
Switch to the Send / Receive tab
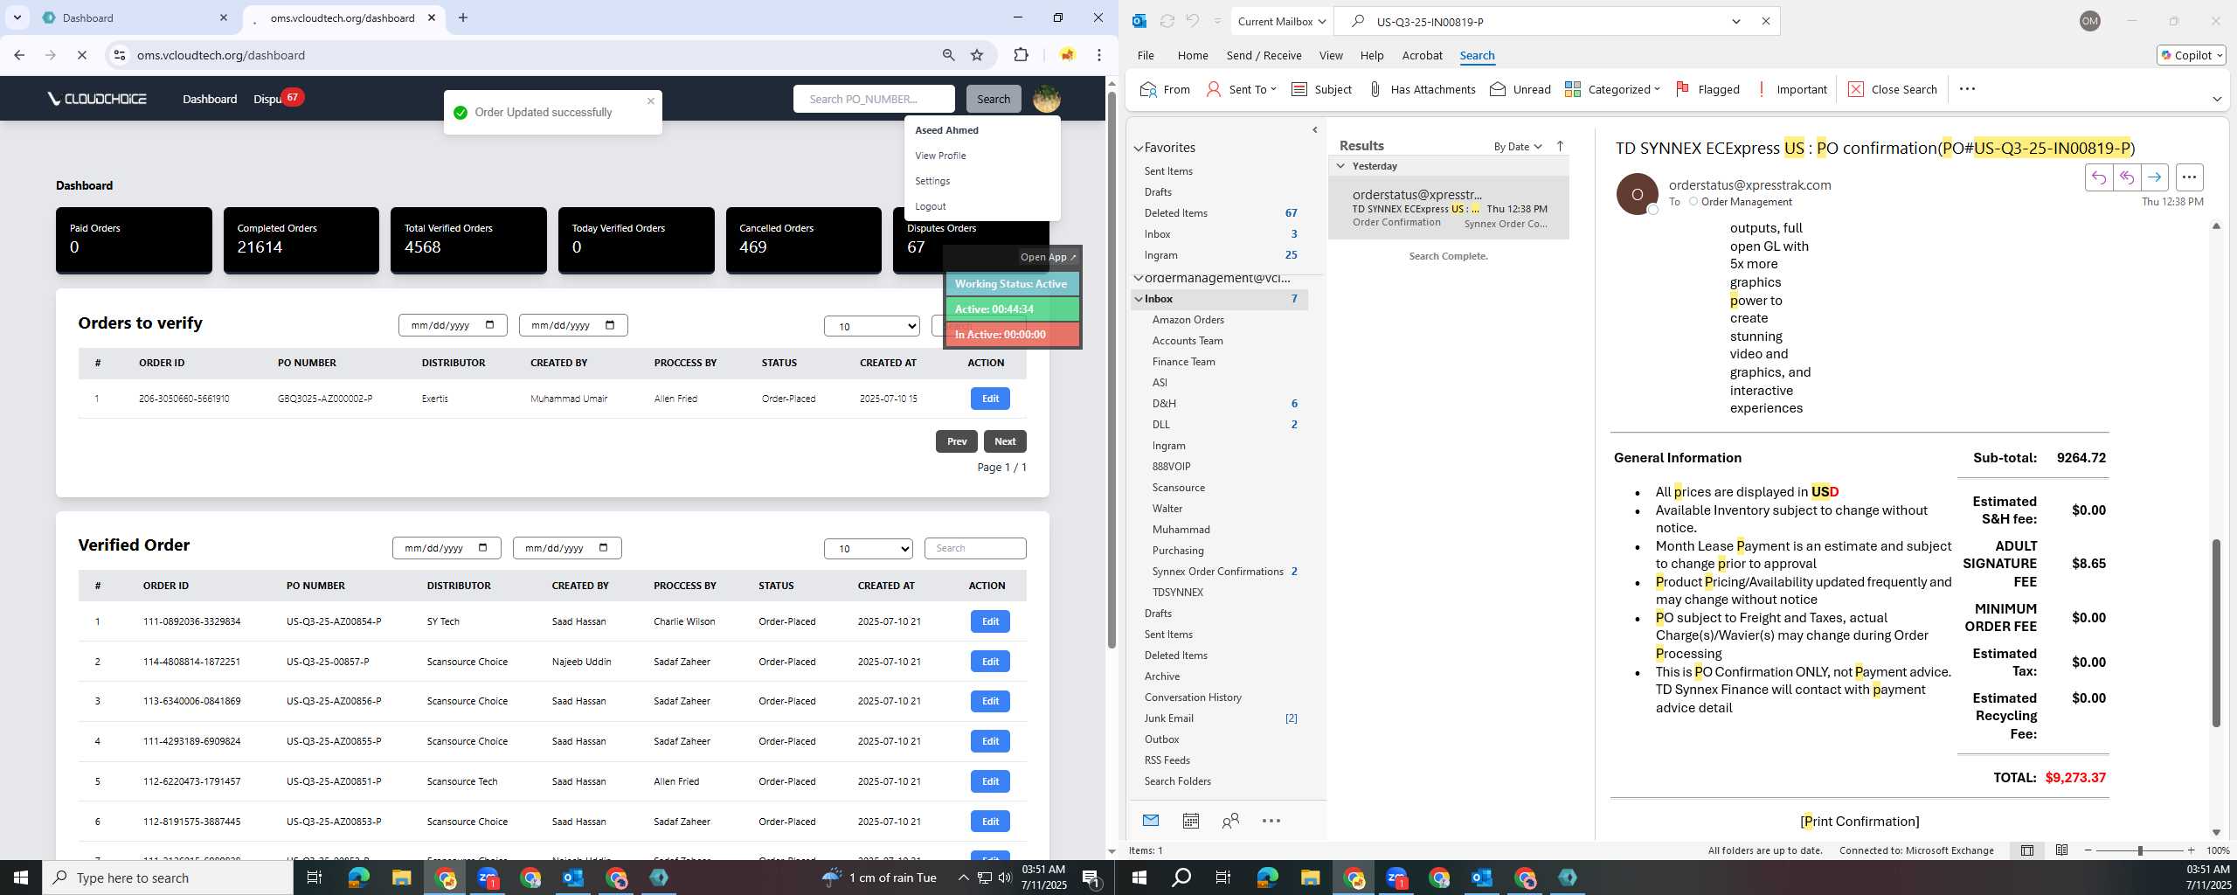[x=1264, y=55]
